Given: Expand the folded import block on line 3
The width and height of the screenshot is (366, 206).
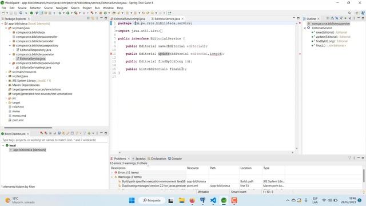Looking at the screenshot, I should click(117, 31).
